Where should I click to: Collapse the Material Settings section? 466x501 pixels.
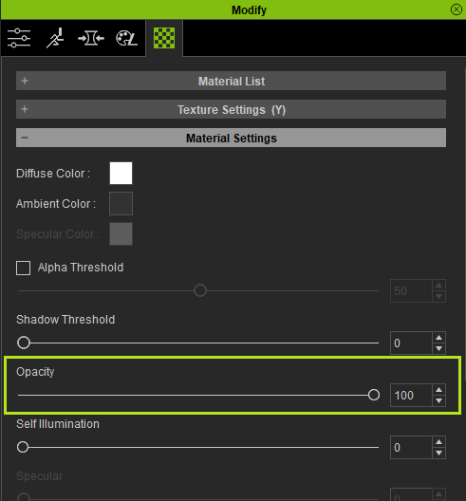[x=231, y=138]
